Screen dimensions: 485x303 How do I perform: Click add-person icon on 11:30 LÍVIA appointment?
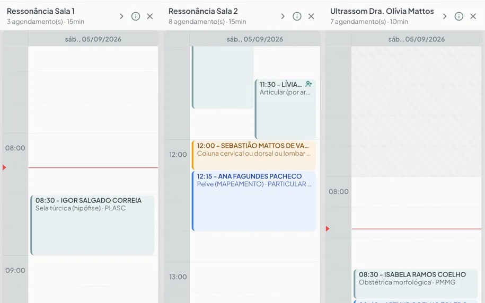point(308,84)
